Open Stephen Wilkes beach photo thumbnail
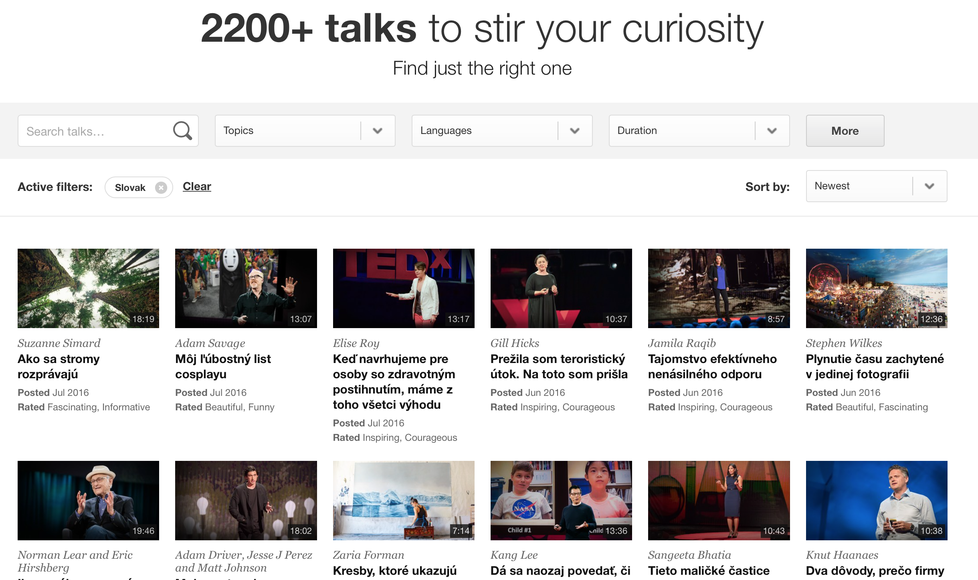The width and height of the screenshot is (978, 580). (876, 288)
